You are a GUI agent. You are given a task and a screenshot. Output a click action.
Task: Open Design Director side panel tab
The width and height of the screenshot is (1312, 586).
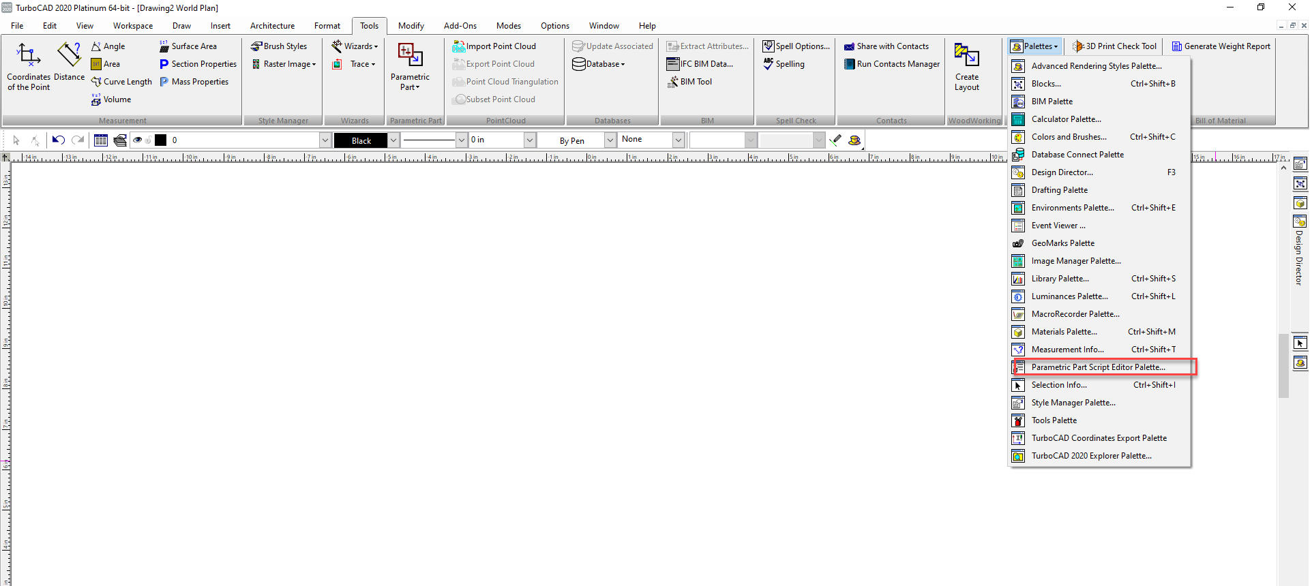coord(1300,251)
